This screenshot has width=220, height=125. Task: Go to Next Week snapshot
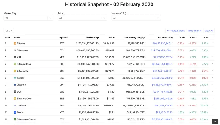click(x=194, y=31)
